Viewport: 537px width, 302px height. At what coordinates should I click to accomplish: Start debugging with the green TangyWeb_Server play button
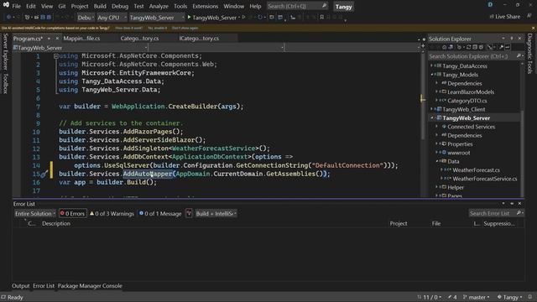[189, 17]
